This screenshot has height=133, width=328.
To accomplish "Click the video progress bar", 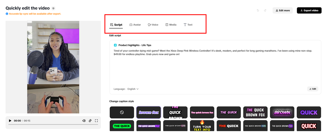I will [53, 125].
